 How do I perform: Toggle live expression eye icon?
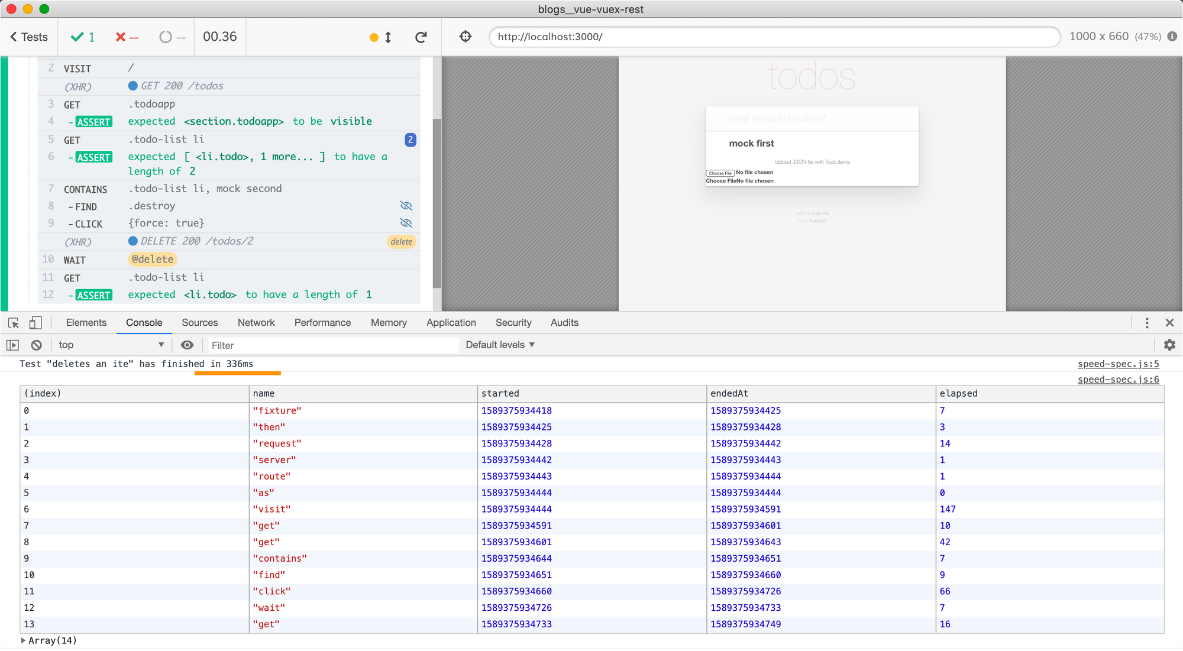pos(187,345)
